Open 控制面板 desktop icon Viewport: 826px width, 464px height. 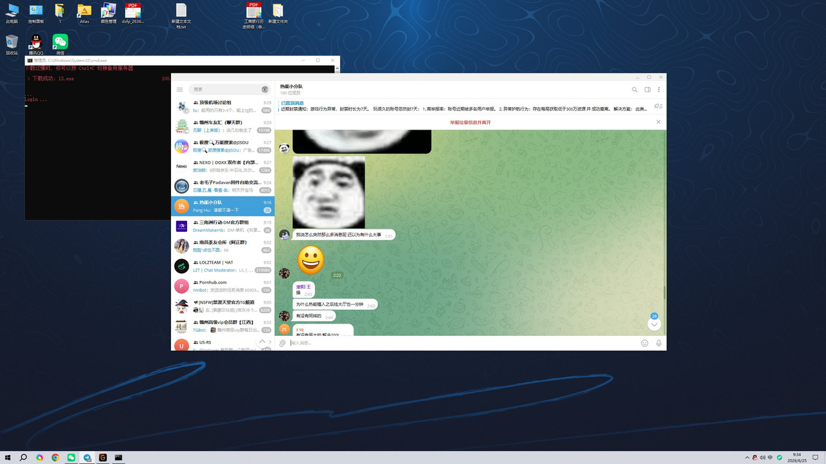coord(36,13)
